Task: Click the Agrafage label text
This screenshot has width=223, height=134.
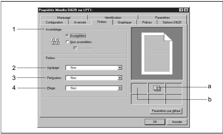Action: click(54, 68)
